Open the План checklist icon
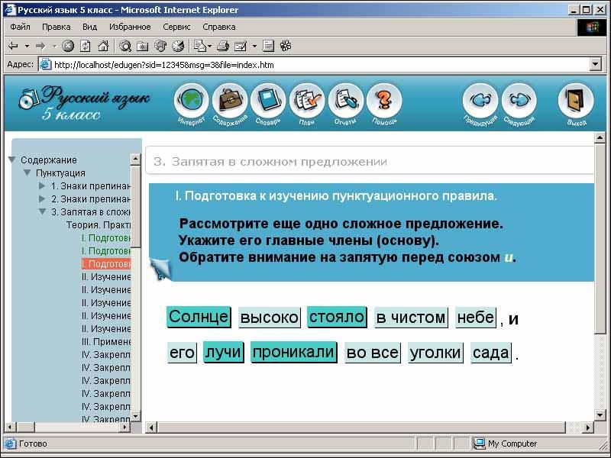Viewport: 611px width, 458px height. pyautogui.click(x=307, y=102)
